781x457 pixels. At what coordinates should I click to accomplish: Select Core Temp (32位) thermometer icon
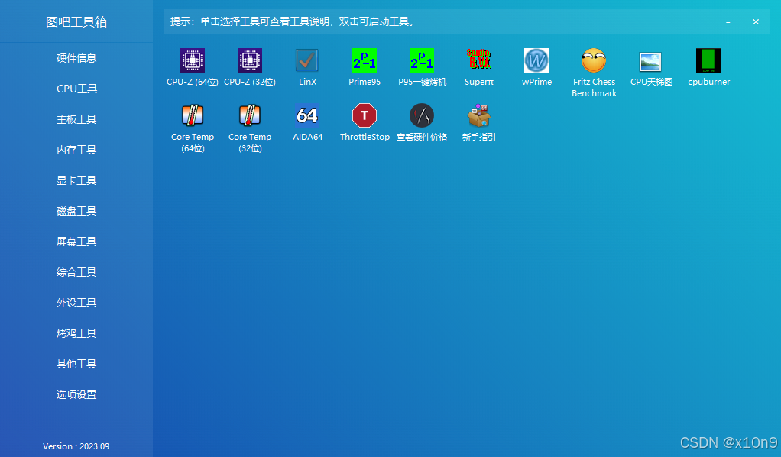point(250,115)
